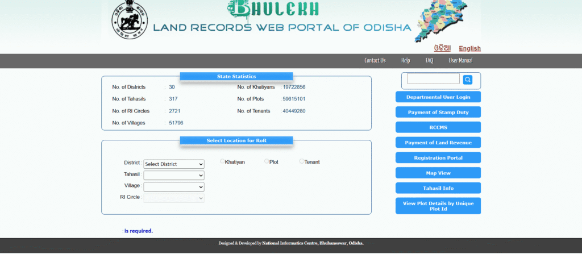Switch language to Odia

(442, 48)
